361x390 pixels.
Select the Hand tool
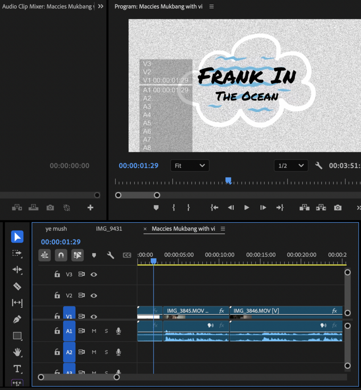(x=17, y=352)
